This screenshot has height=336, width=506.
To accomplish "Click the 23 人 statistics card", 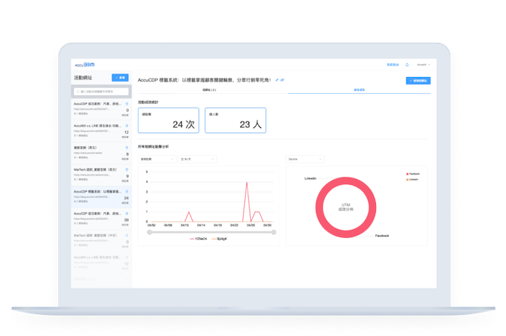I will [x=236, y=121].
